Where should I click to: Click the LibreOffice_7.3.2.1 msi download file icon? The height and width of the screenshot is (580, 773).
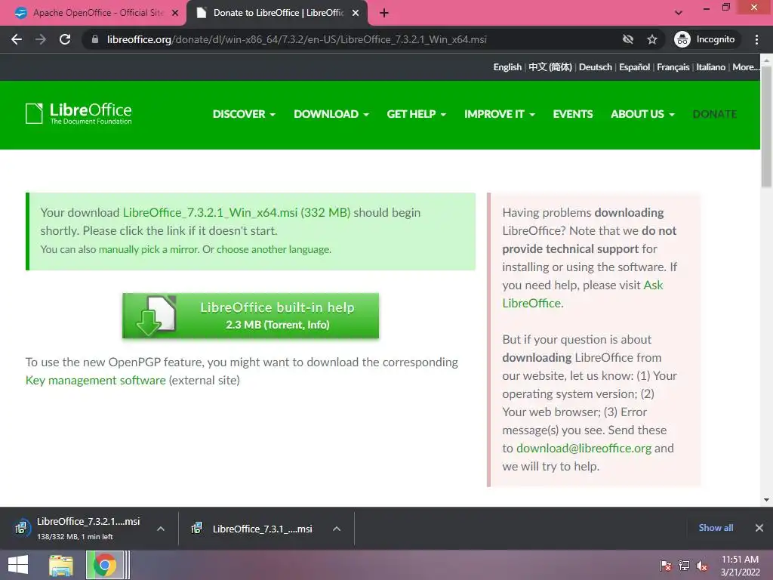pos(21,528)
